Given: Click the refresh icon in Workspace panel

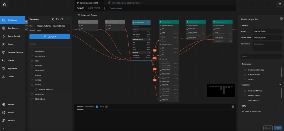Looking at the screenshot, I should (62, 19).
